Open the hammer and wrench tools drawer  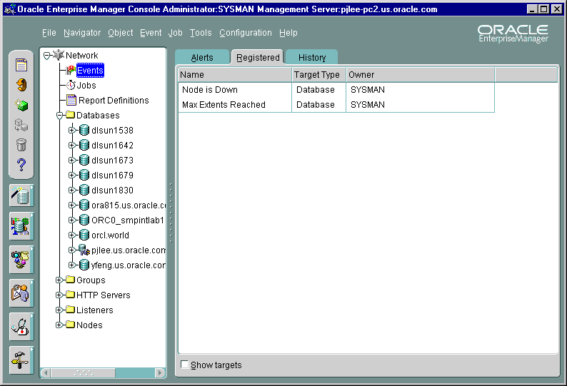click(x=21, y=359)
